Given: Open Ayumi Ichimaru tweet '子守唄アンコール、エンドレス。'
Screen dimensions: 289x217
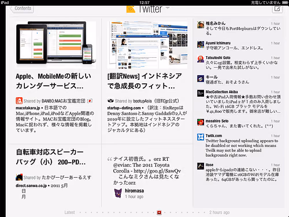Looking at the screenshot, I should [234, 48].
